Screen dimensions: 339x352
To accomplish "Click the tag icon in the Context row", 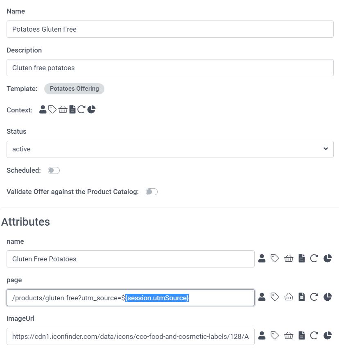I will [52, 110].
